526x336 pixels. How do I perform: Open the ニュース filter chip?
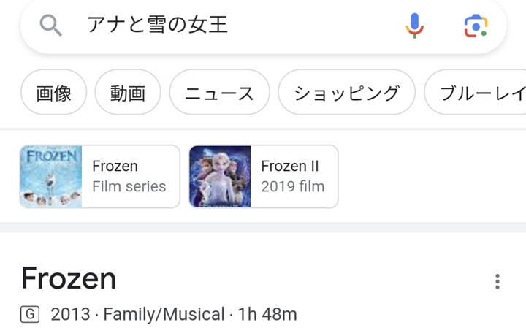(x=219, y=93)
